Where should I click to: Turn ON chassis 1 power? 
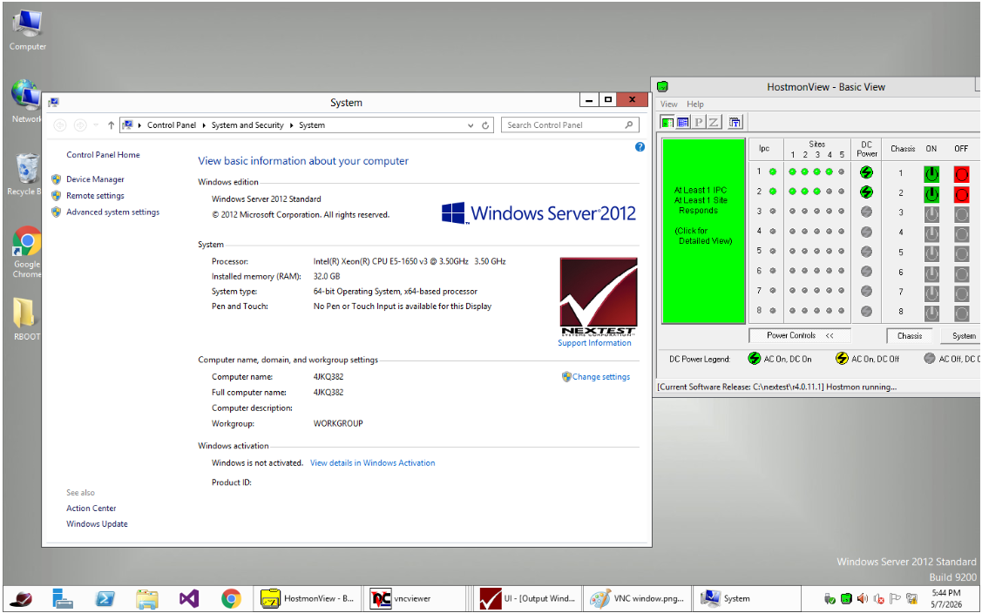pyautogui.click(x=931, y=173)
